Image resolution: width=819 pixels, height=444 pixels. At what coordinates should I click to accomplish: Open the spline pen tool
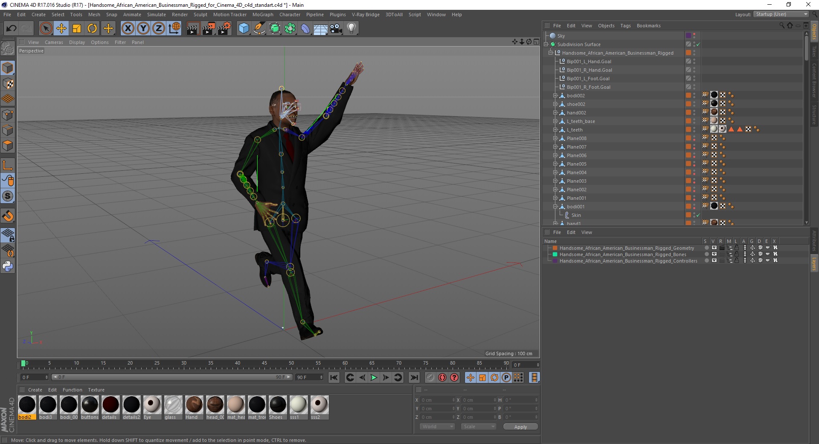point(259,29)
